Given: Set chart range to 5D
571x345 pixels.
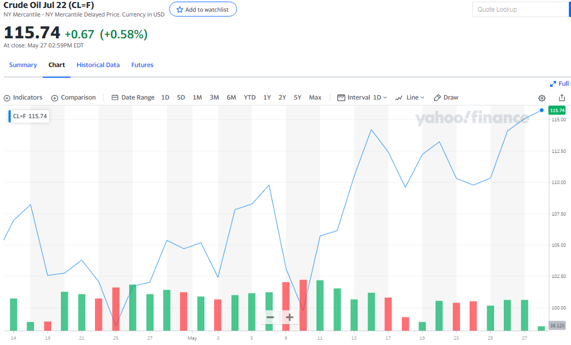Looking at the screenshot, I should coord(180,97).
